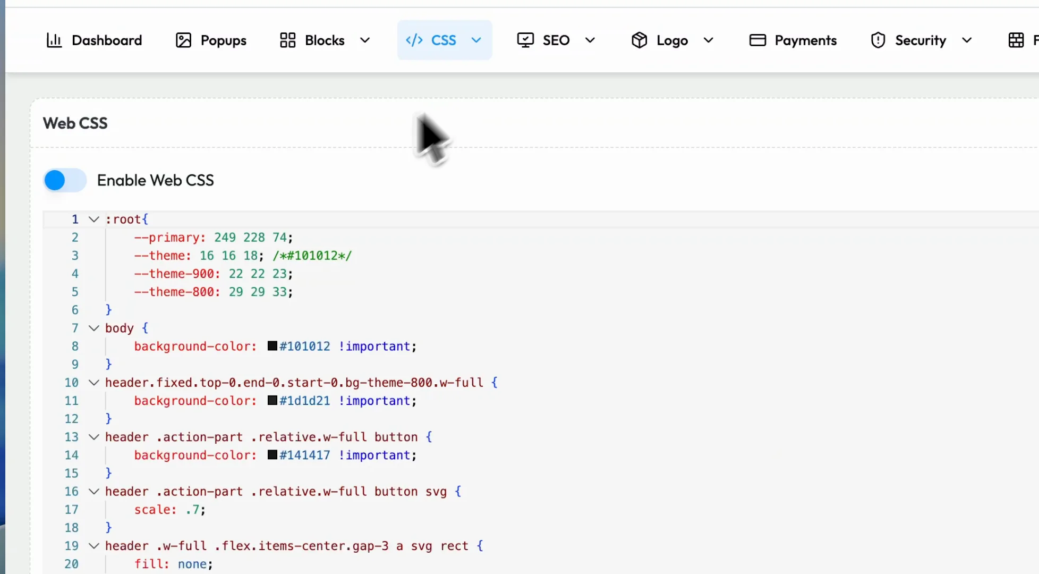Open the SEO menu label
The height and width of the screenshot is (574, 1039).
[556, 40]
